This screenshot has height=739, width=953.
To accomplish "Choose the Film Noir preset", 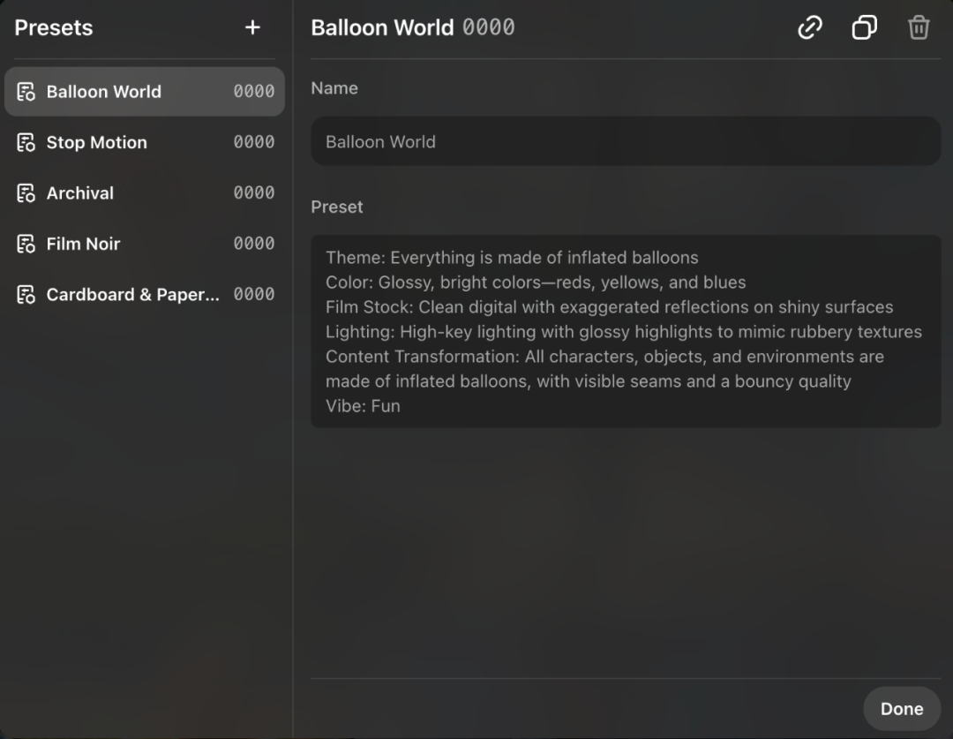I will (145, 244).
